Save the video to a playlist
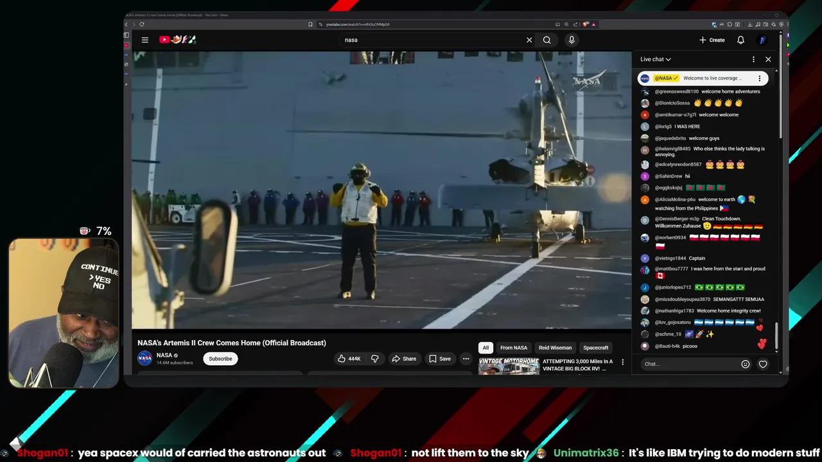This screenshot has width=822, height=462. (x=440, y=359)
